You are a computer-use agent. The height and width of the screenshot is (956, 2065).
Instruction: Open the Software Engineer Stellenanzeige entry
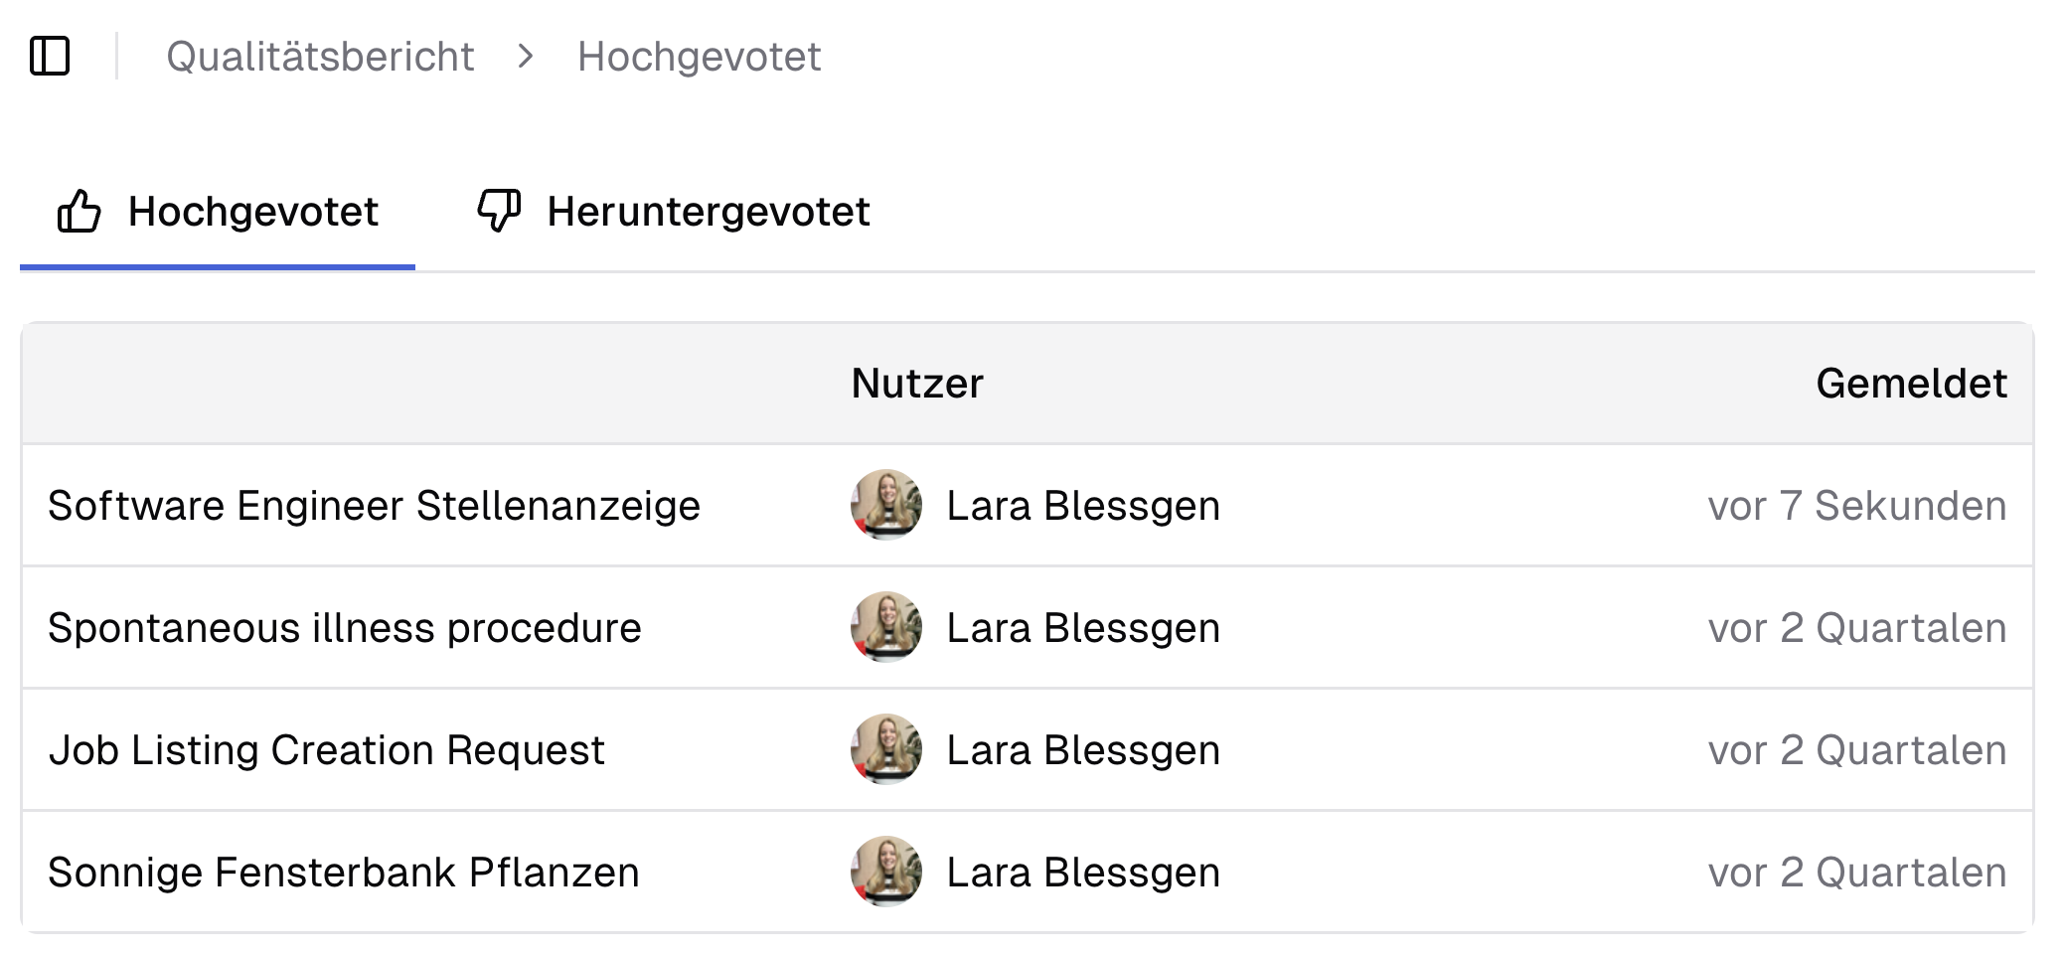coord(375,505)
